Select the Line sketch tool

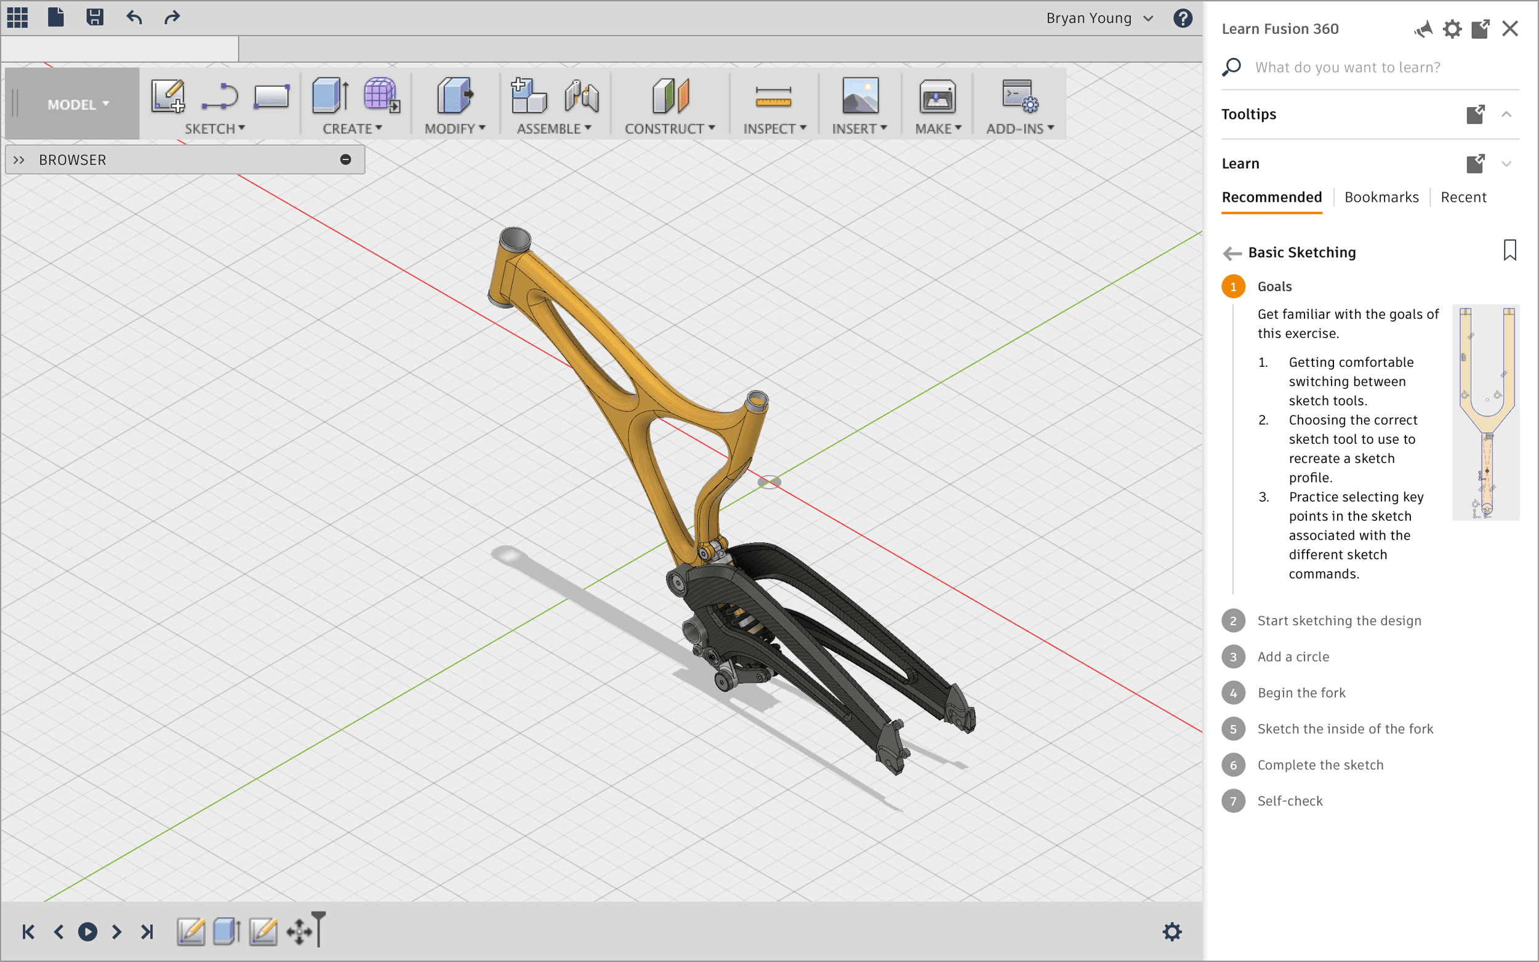[220, 96]
